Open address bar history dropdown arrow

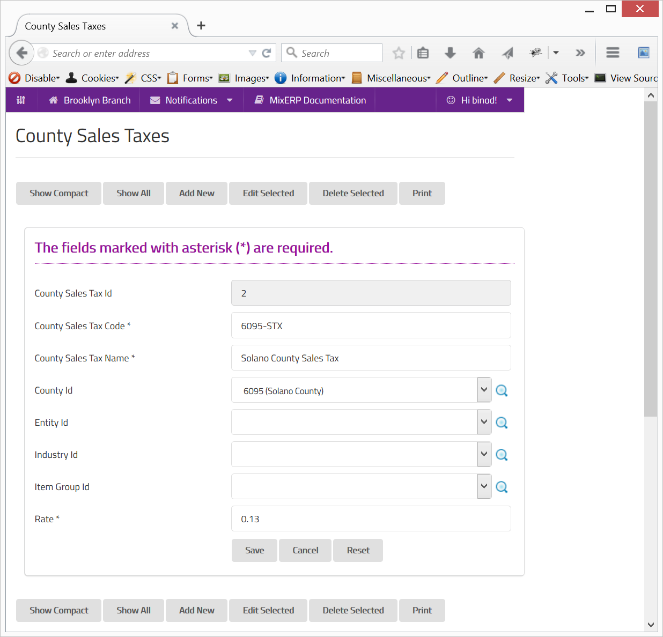[x=253, y=53]
